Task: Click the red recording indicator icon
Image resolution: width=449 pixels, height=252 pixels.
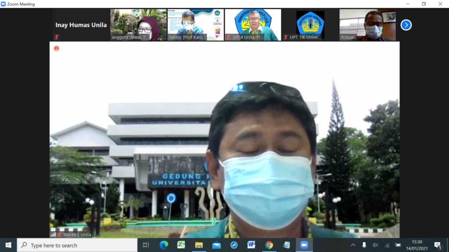Action: pyautogui.click(x=56, y=48)
